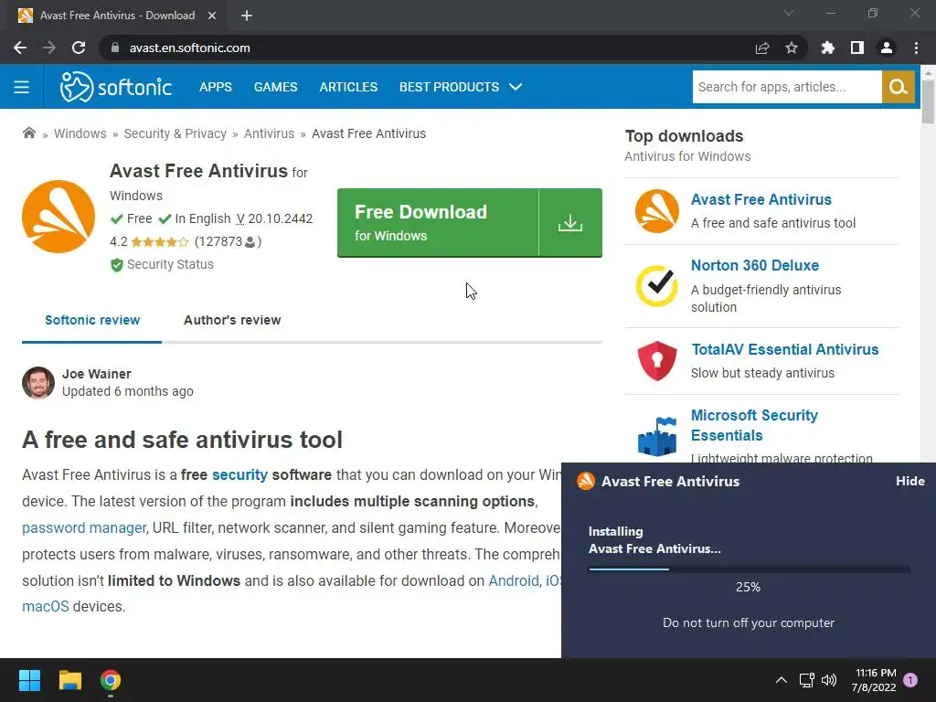The width and height of the screenshot is (936, 702).
Task: Open Norton 360 Deluxe checkmark icon
Action: [656, 285]
